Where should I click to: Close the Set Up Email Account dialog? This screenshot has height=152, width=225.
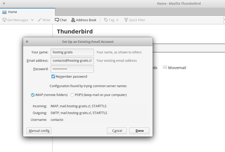click(x=27, y=42)
